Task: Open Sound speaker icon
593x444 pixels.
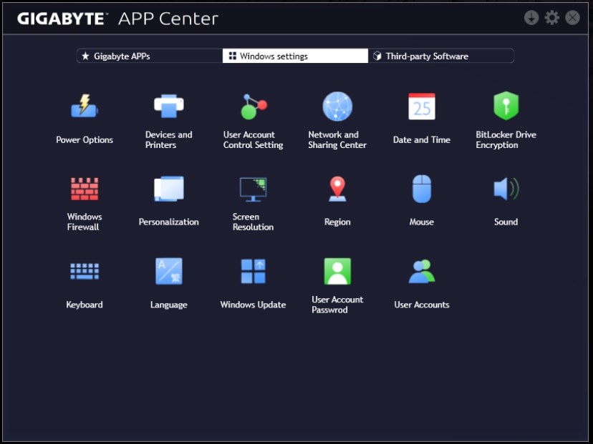Action: coord(506,189)
